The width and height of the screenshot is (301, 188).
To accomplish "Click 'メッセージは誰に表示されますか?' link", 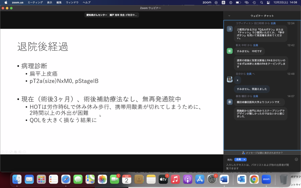I will pos(262,153).
